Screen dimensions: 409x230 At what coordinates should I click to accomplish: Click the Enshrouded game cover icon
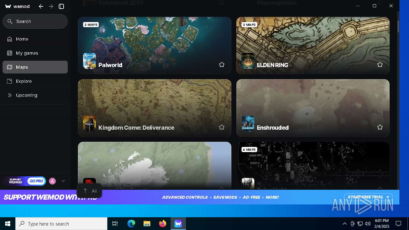pos(248,124)
